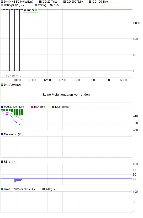This screenshot has height=218, width=143.
Task: Click the green up-arrow beside 6.900,5
Action: pos(36,10)
